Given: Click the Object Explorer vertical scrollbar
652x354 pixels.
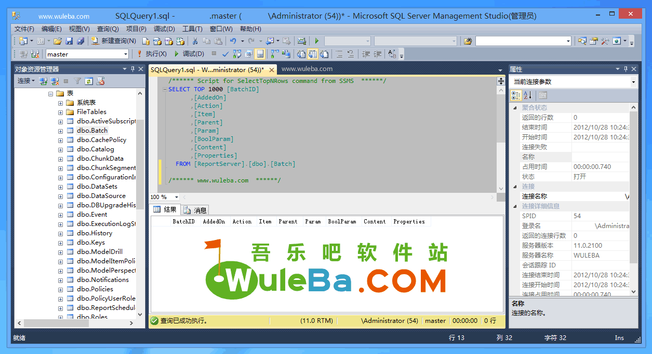Looking at the screenshot, I should (140, 204).
